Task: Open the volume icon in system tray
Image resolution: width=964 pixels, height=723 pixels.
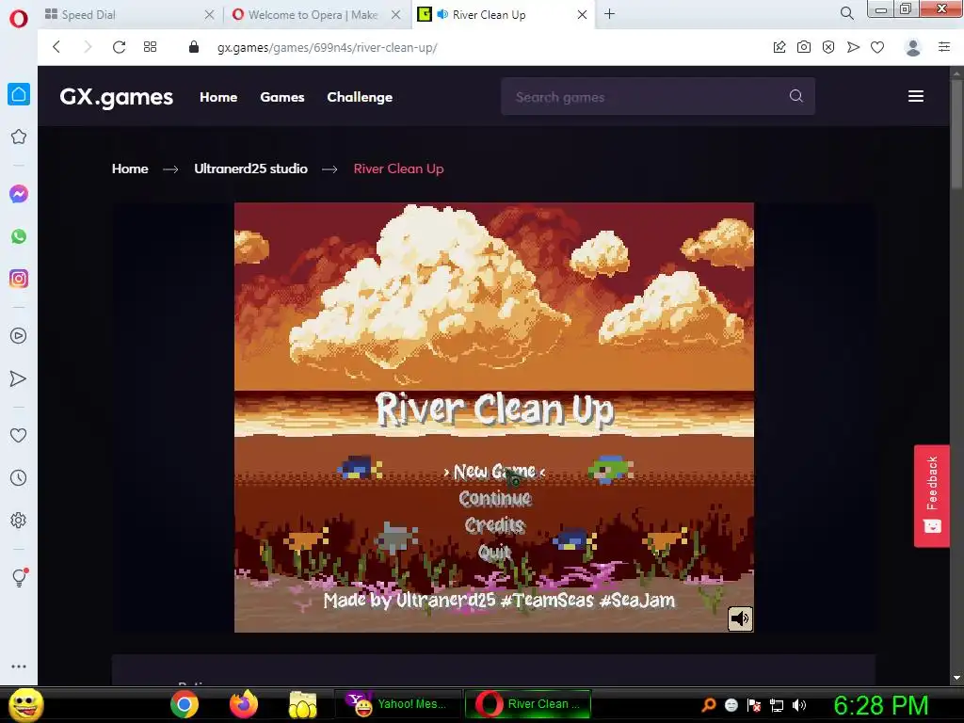Action: coord(799,705)
